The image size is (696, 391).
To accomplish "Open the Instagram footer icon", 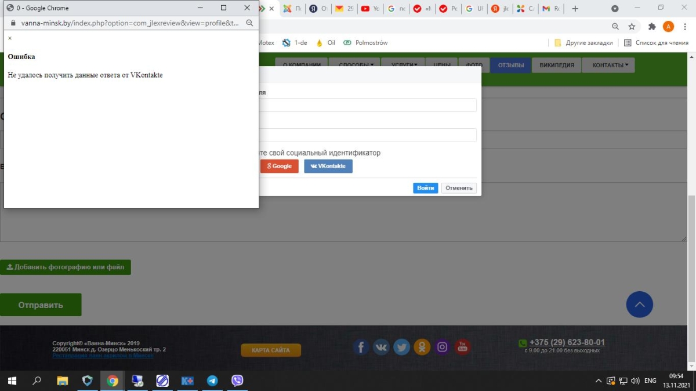I will click(443, 347).
